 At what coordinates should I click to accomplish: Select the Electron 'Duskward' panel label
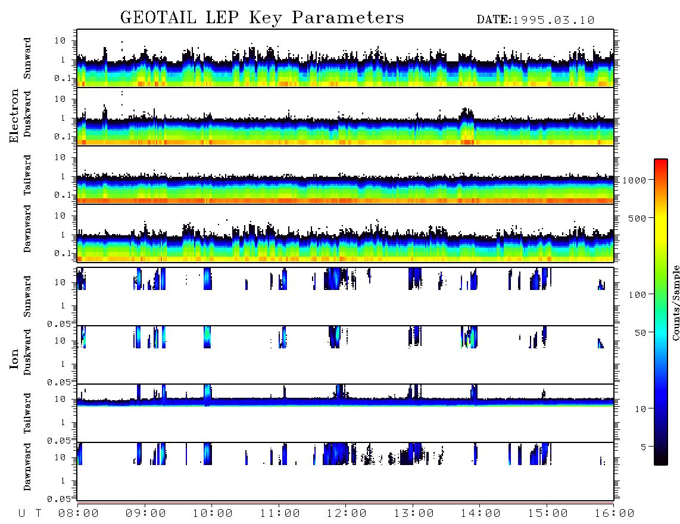point(27,114)
